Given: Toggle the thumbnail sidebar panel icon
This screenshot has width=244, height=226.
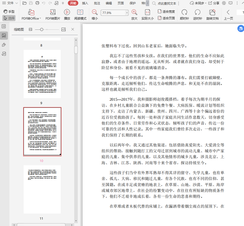Looking at the screenshot, I should (x=4, y=36).
